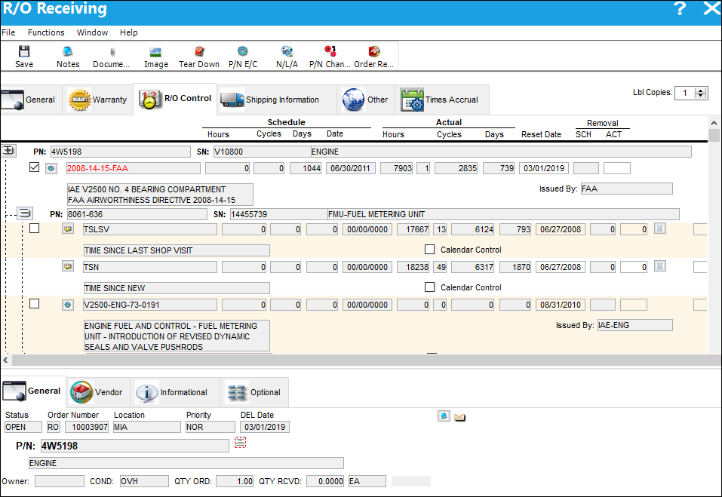The image size is (722, 497).
Task: Switch to the Warranty tab
Action: click(97, 100)
